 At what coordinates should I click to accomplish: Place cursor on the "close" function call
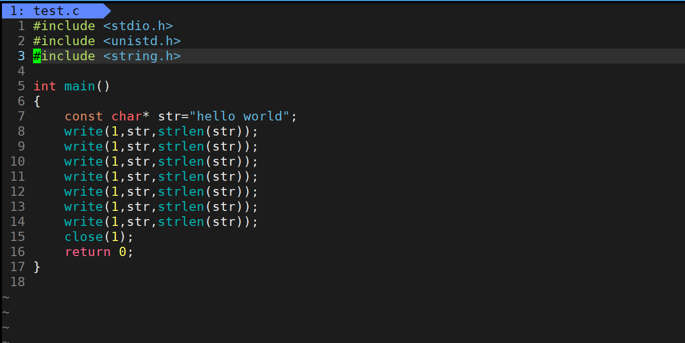click(x=84, y=237)
